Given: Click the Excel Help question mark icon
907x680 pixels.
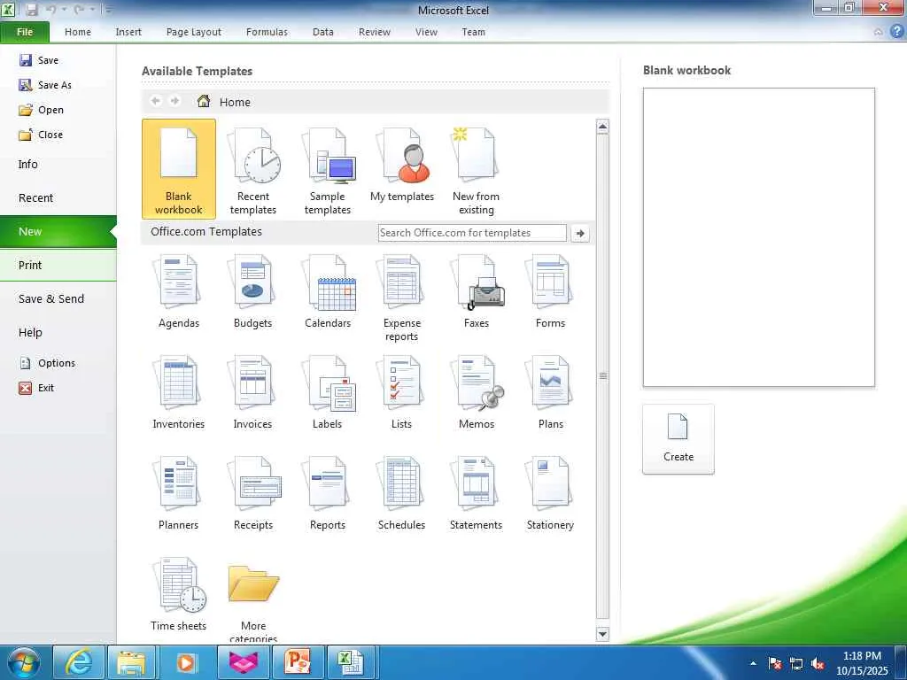Looking at the screenshot, I should coord(896,32).
